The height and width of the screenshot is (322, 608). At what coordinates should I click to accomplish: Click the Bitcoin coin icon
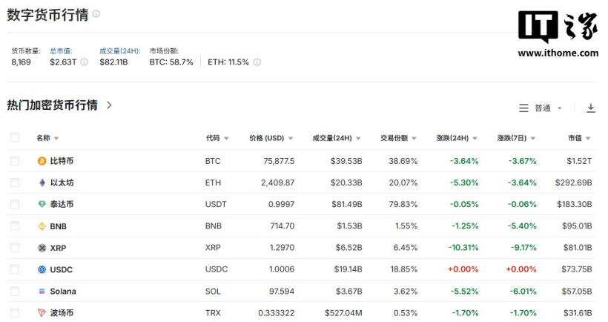(x=42, y=161)
